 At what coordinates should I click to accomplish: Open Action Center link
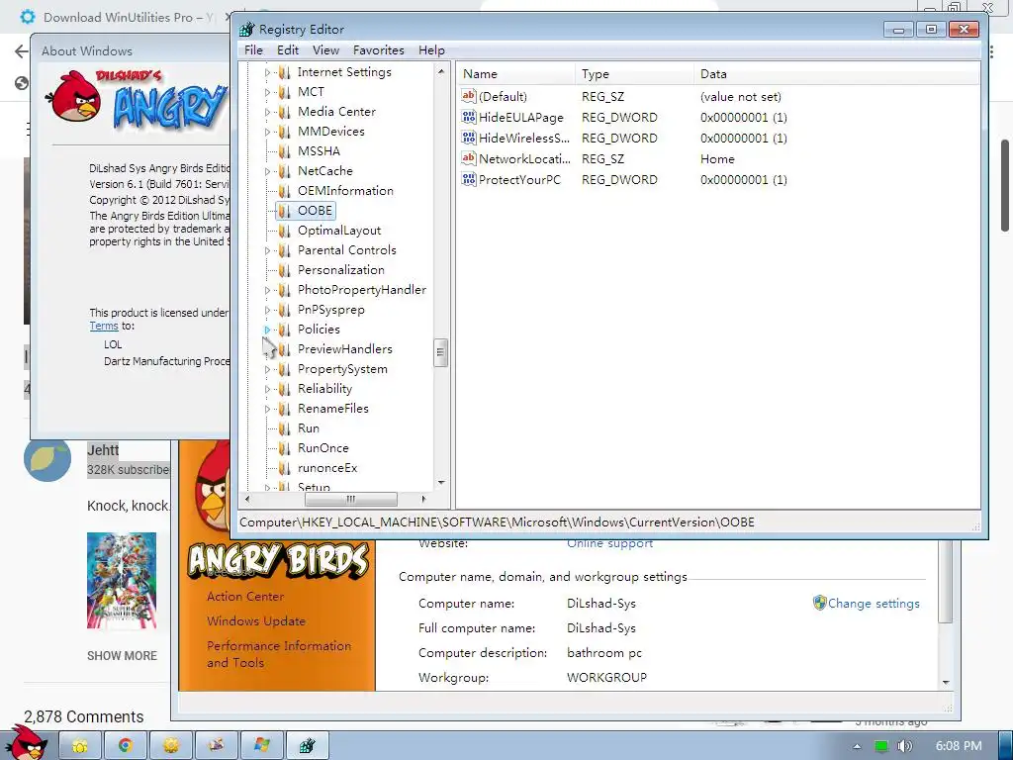click(x=245, y=597)
